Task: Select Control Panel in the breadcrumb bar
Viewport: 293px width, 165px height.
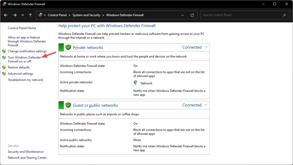Action: 57,15
